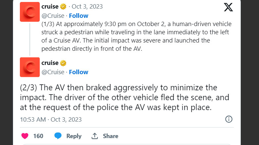Click the 160 likes count
This screenshot has width=259, height=145.
click(x=38, y=136)
